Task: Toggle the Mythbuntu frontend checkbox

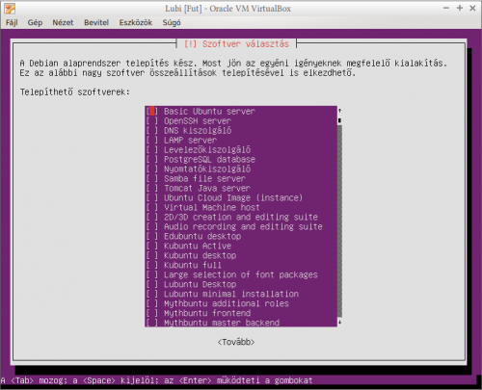Action: point(152,314)
